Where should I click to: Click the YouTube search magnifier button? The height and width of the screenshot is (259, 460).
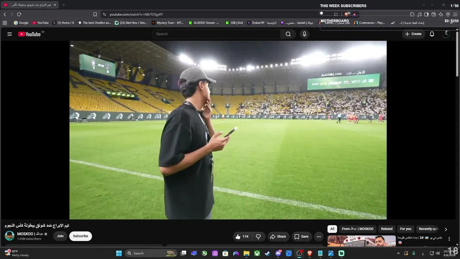[x=288, y=34]
